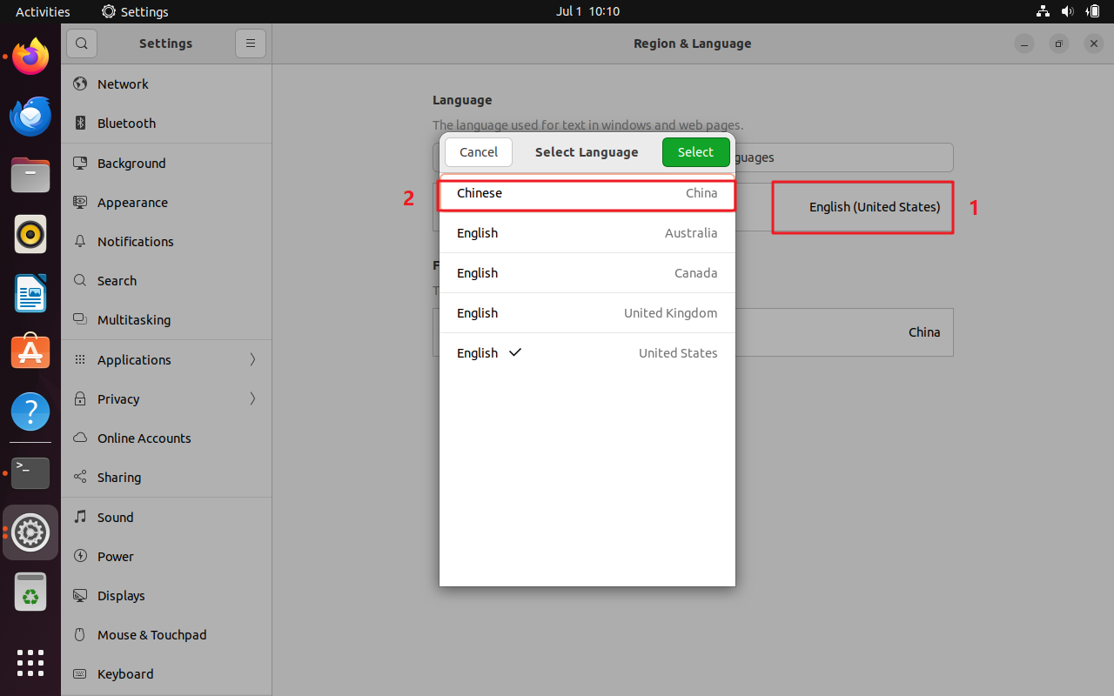The height and width of the screenshot is (696, 1114).
Task: Expand the Privacy settings category
Action: tap(165, 398)
